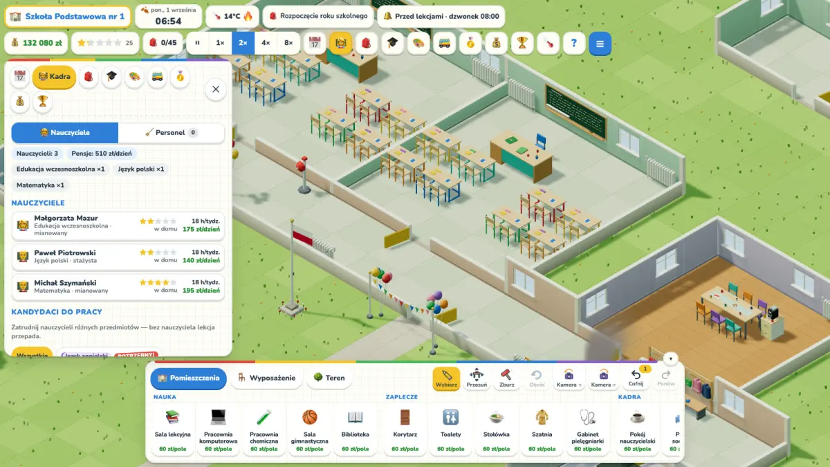
Task: Choose the Biblioteka room card
Action: tap(356, 430)
